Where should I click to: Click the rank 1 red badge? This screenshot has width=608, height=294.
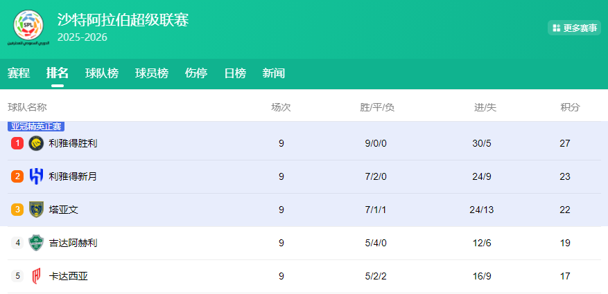tap(17, 143)
